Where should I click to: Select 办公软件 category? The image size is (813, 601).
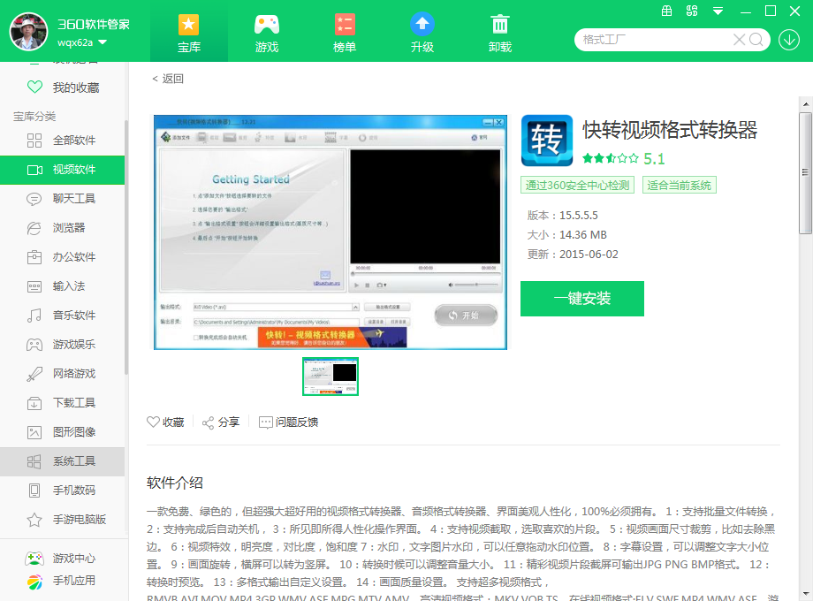pyautogui.click(x=62, y=256)
